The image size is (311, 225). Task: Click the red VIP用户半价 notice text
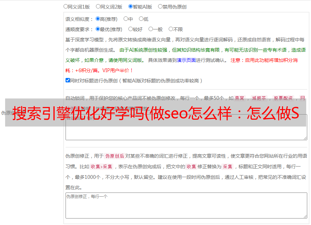tap(118, 70)
